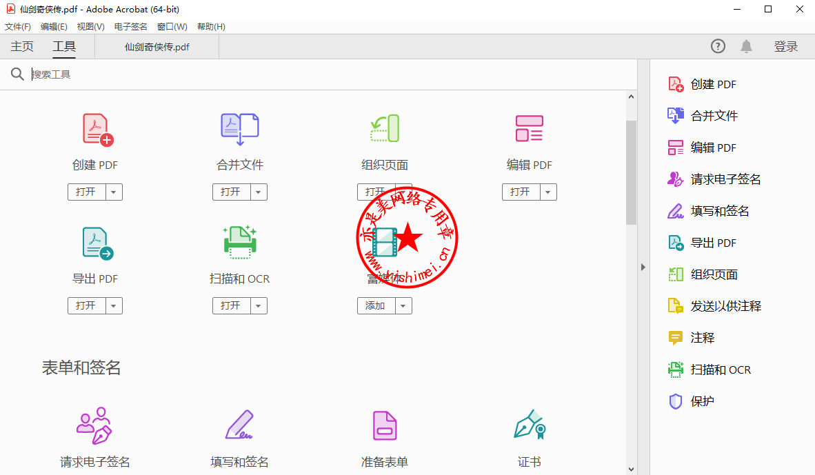Image resolution: width=815 pixels, height=475 pixels.
Task: Click 打开 button under 创建 PDF
Action: [87, 192]
